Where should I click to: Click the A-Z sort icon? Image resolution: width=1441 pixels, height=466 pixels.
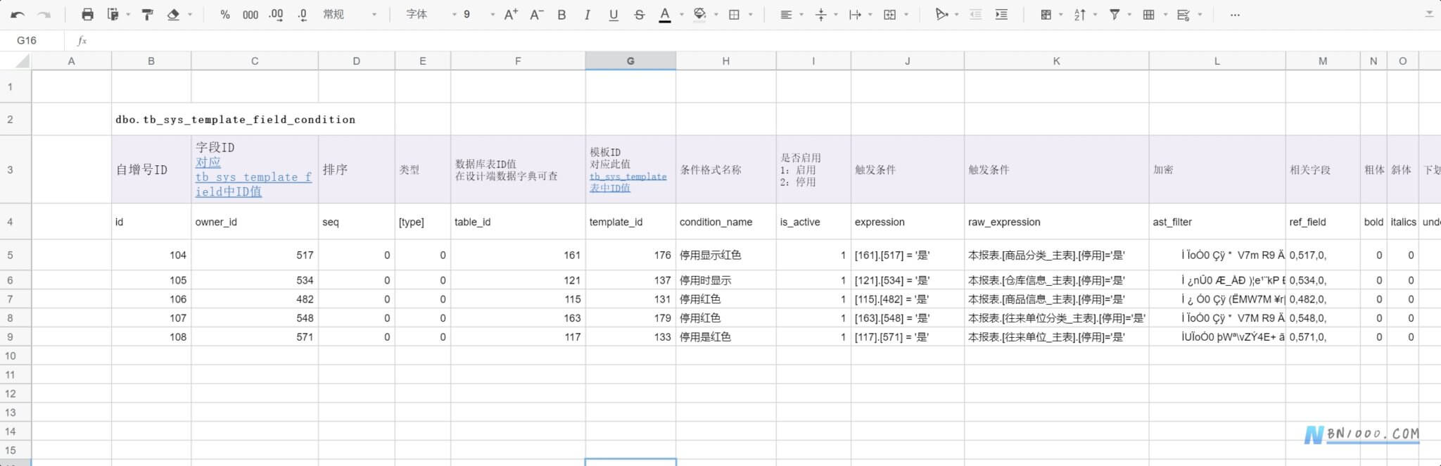click(x=1080, y=15)
